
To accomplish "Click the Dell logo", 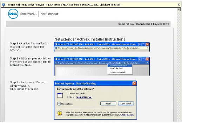I will [x=13, y=14].
